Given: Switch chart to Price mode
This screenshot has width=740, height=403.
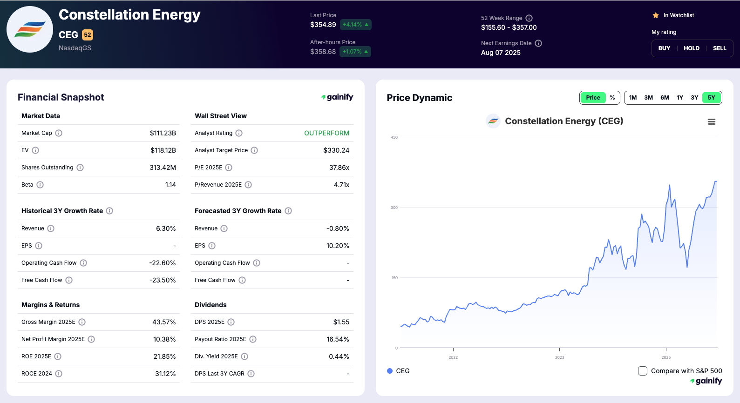Looking at the screenshot, I should point(593,98).
